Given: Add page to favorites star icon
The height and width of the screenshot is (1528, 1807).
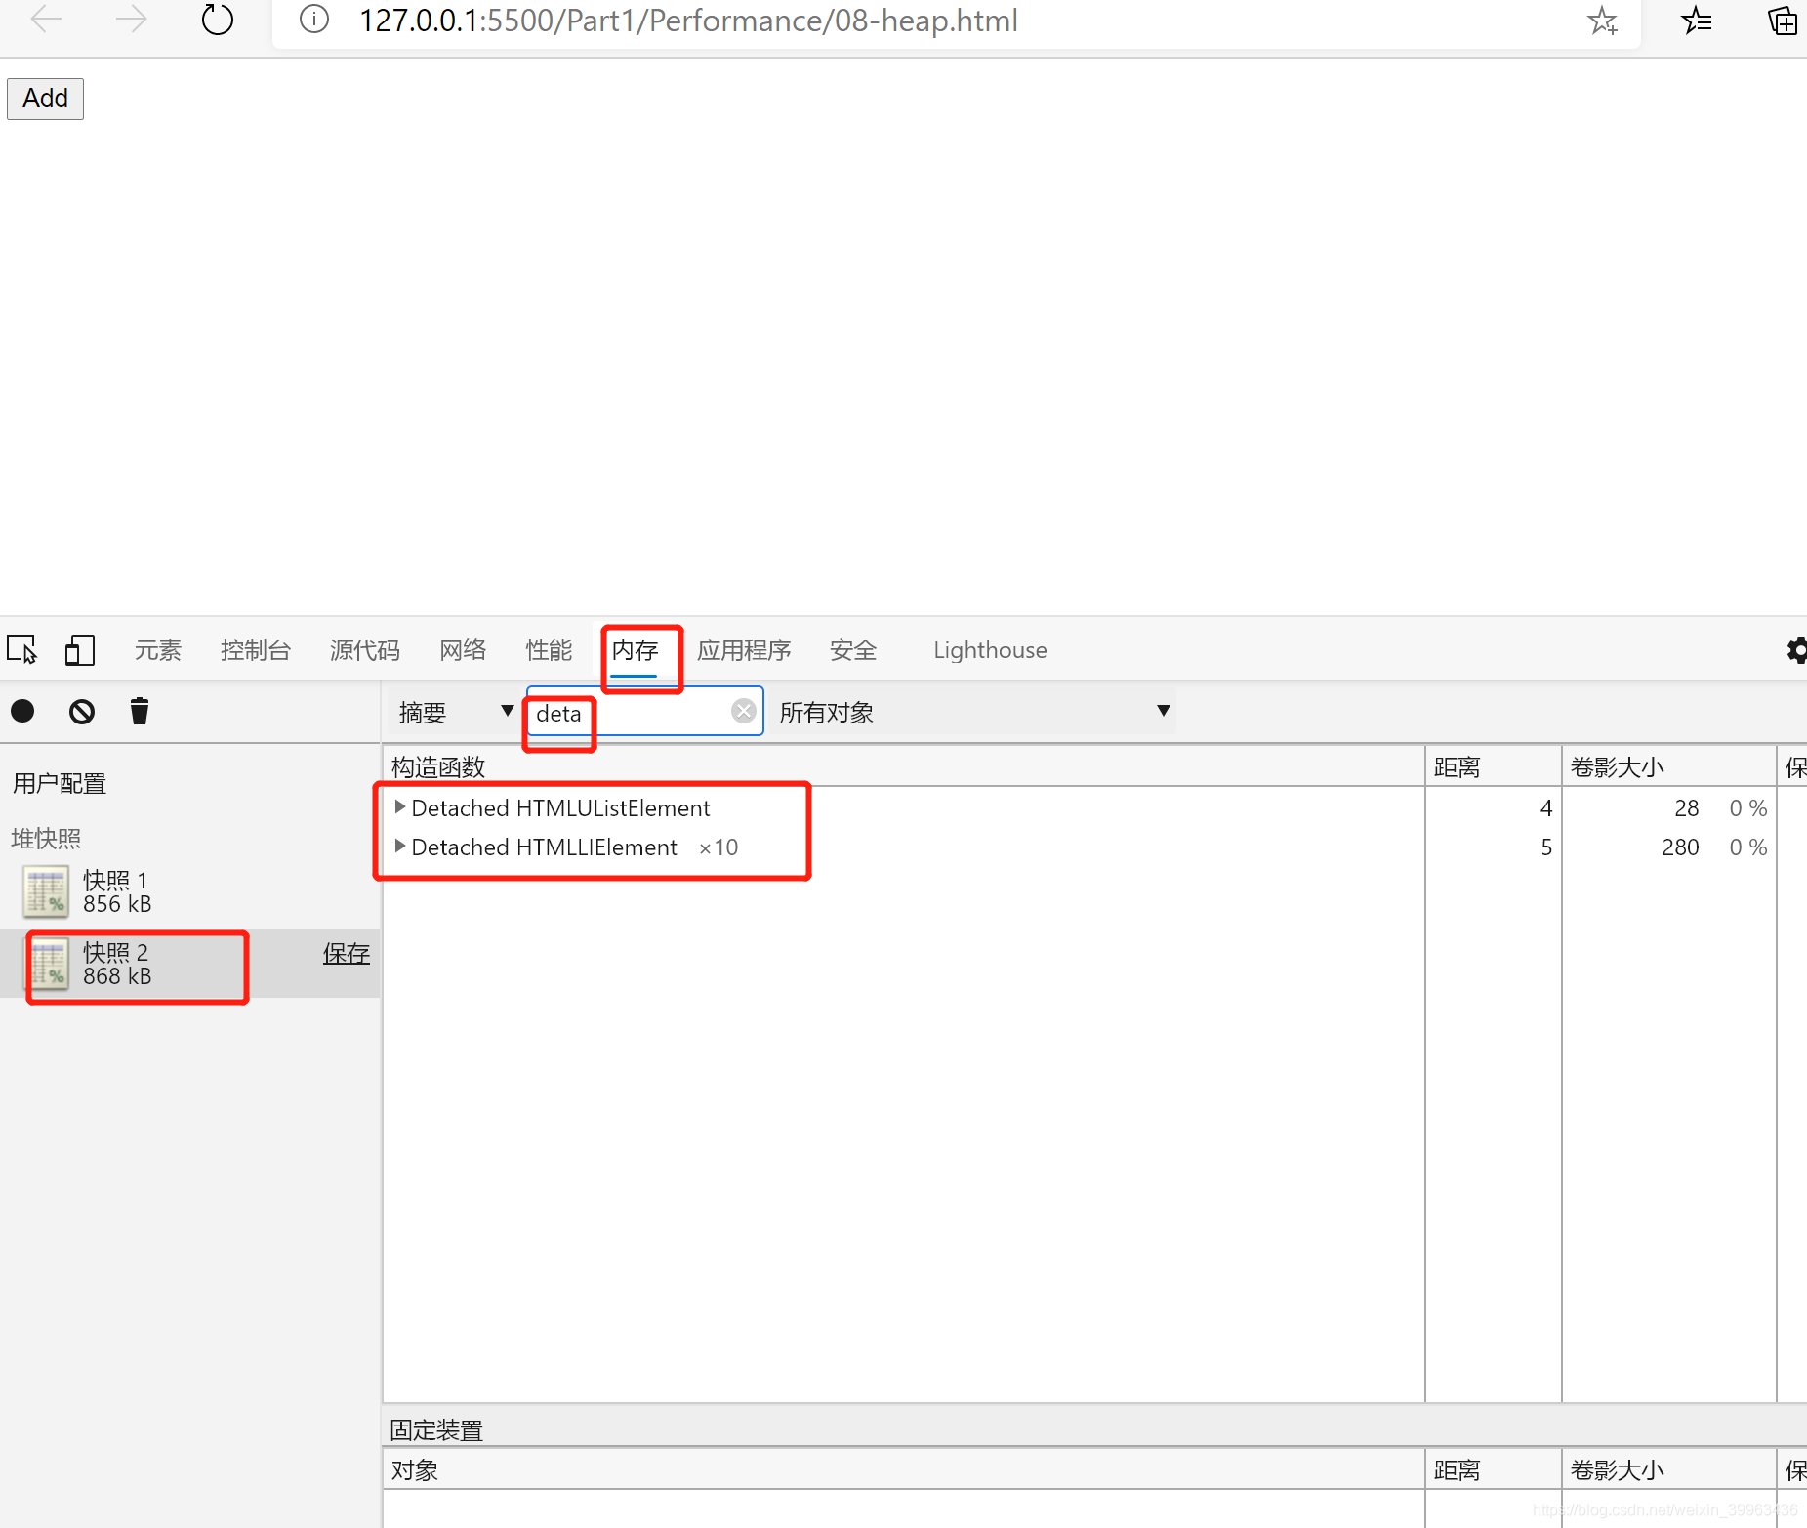Looking at the screenshot, I should click(x=1602, y=20).
